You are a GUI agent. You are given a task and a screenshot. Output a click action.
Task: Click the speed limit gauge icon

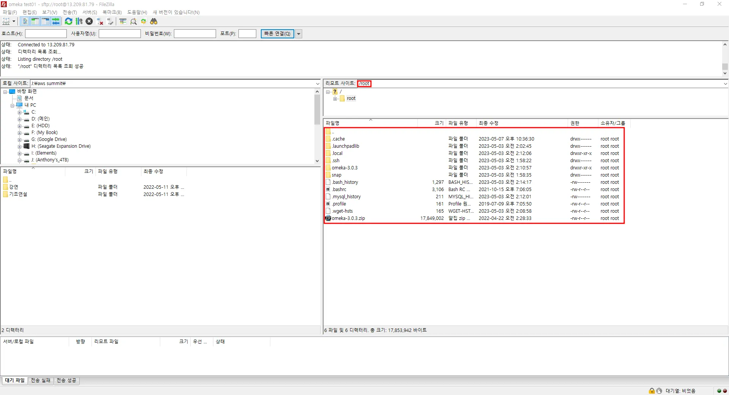659,391
